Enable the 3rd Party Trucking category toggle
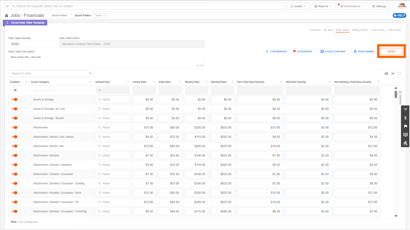 pos(14,90)
